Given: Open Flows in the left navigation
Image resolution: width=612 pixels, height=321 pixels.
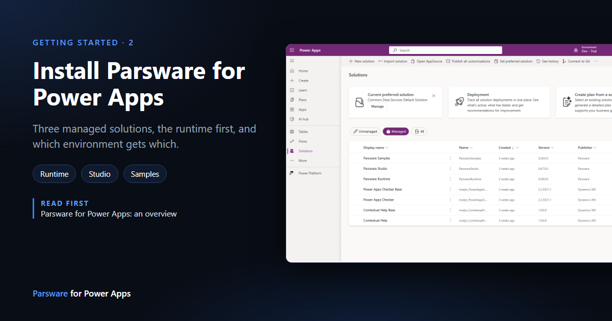Looking at the screenshot, I should tap(299, 141).
